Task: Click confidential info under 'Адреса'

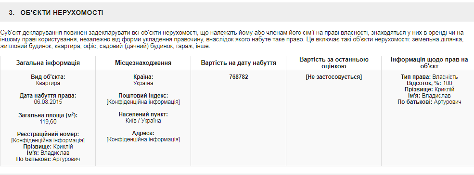Action: tap(143, 139)
